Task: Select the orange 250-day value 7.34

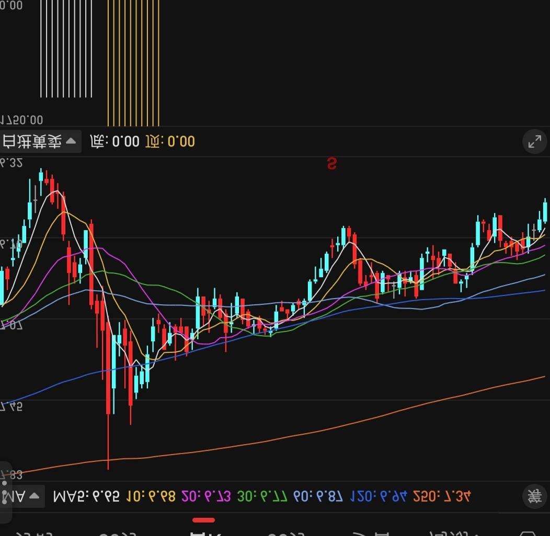Action: tap(442, 496)
